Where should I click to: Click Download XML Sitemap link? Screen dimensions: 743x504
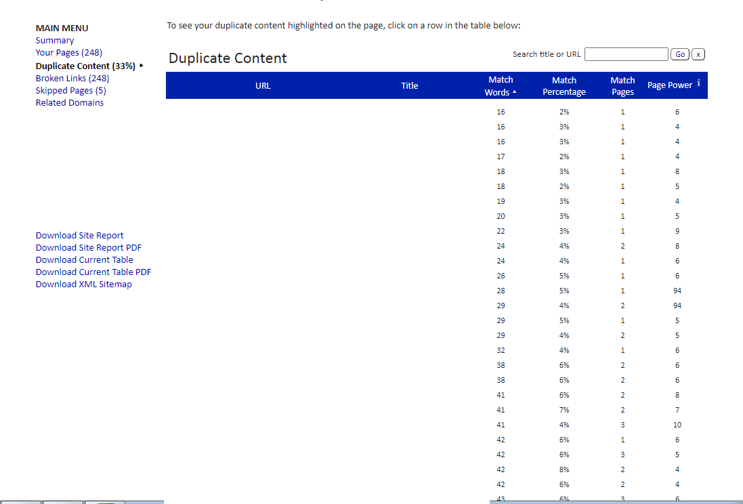[x=83, y=285]
